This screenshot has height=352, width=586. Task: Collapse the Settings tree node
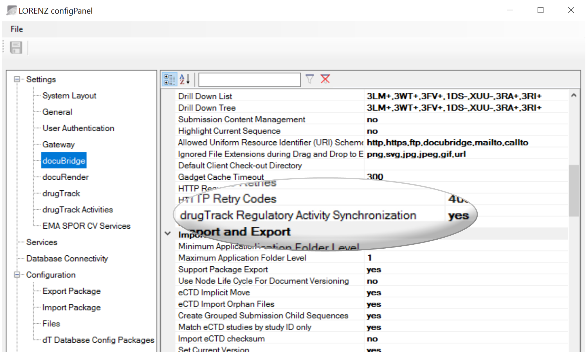(x=17, y=79)
